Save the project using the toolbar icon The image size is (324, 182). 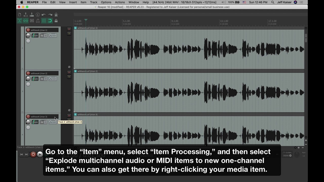pos(32,15)
